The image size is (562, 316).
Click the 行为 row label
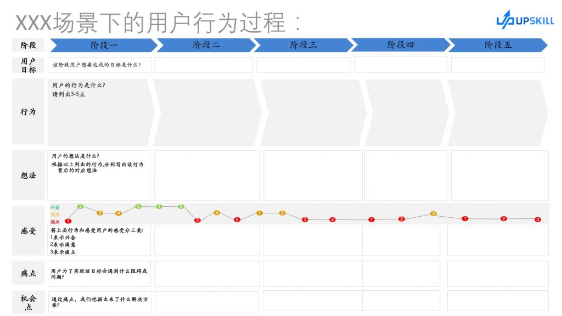click(29, 111)
